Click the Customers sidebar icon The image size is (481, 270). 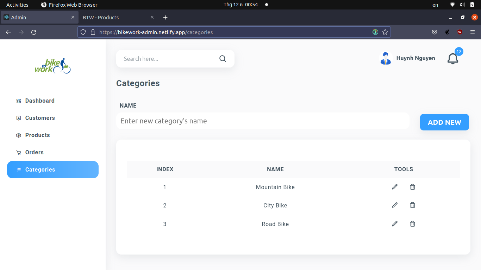coord(18,118)
